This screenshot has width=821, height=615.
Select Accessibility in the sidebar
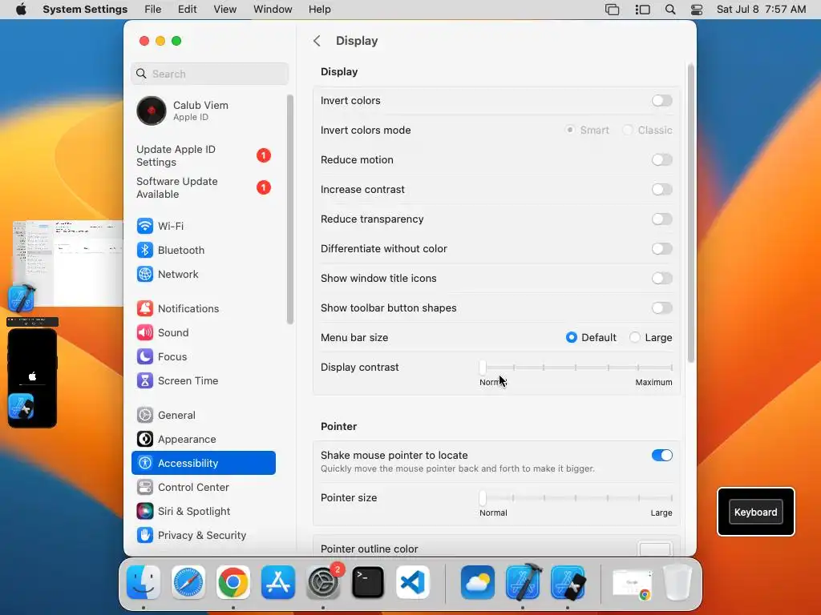pos(204,464)
